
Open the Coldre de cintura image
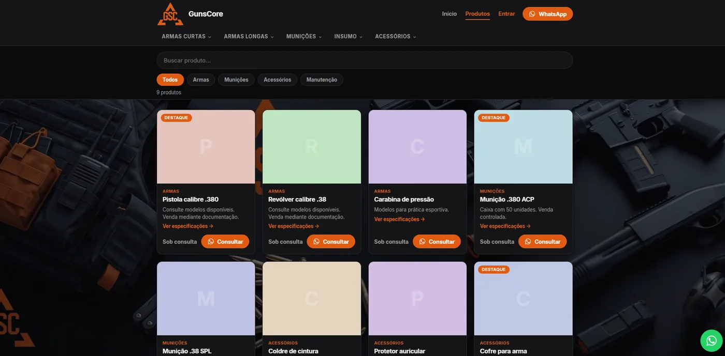pos(312,299)
